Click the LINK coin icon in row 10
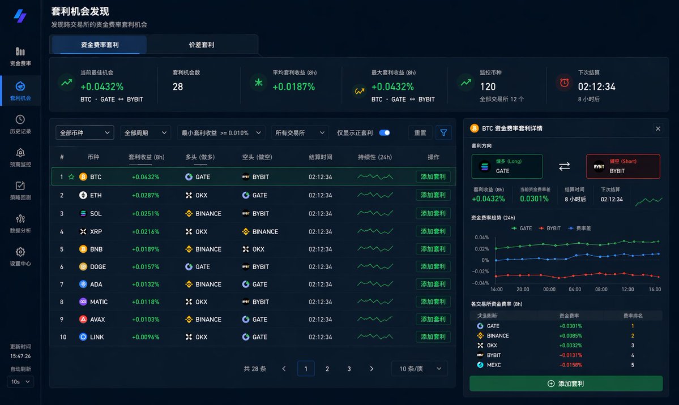This screenshot has height=405, width=679. [83, 337]
